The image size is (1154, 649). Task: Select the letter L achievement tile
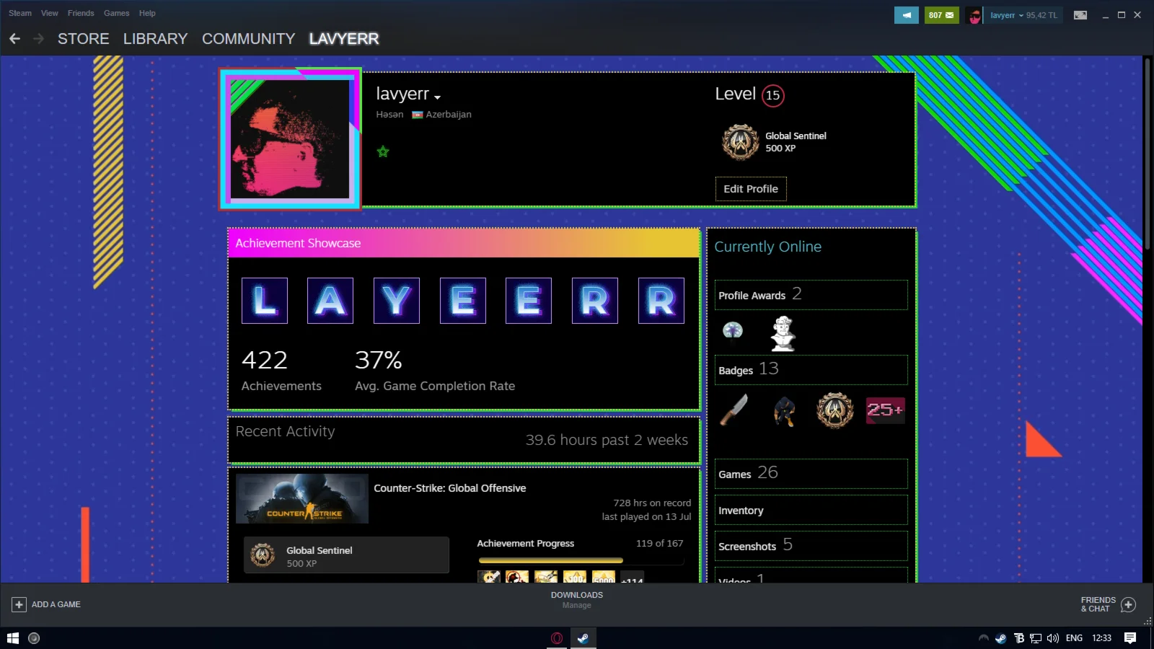click(x=265, y=301)
